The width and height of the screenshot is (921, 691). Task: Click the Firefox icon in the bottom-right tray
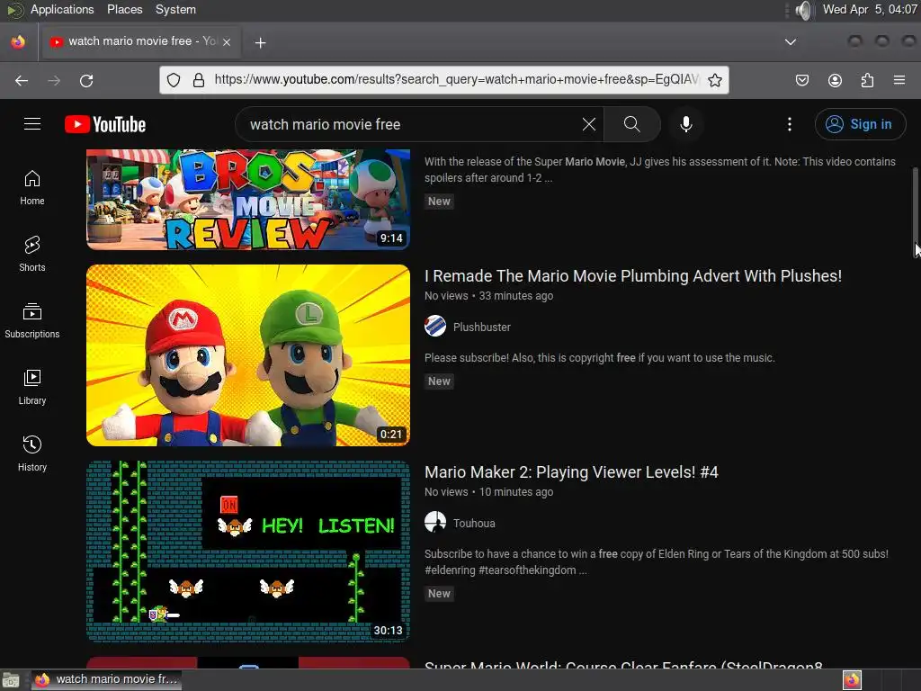coord(852,680)
